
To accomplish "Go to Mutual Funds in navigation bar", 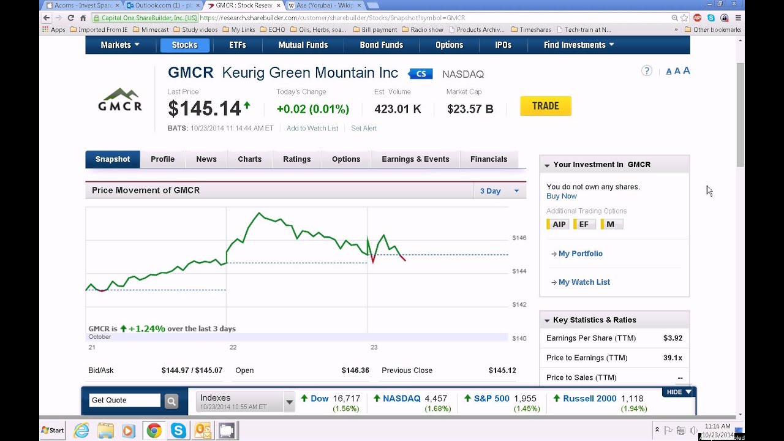I will coord(303,45).
